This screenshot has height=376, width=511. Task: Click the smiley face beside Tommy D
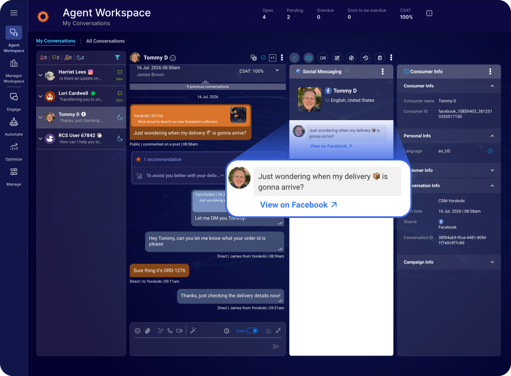tap(173, 58)
